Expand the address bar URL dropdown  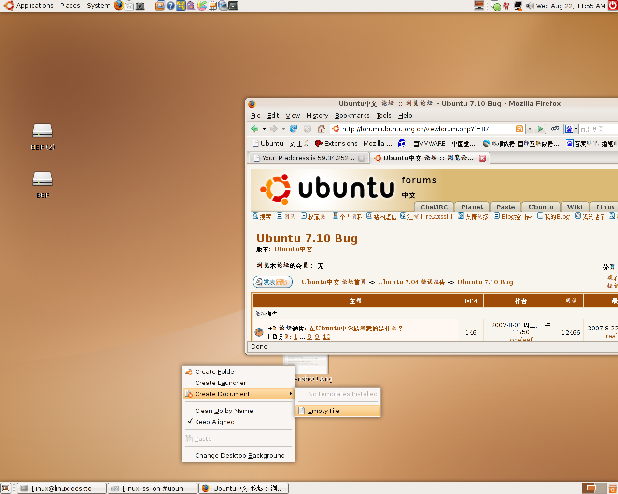530,129
